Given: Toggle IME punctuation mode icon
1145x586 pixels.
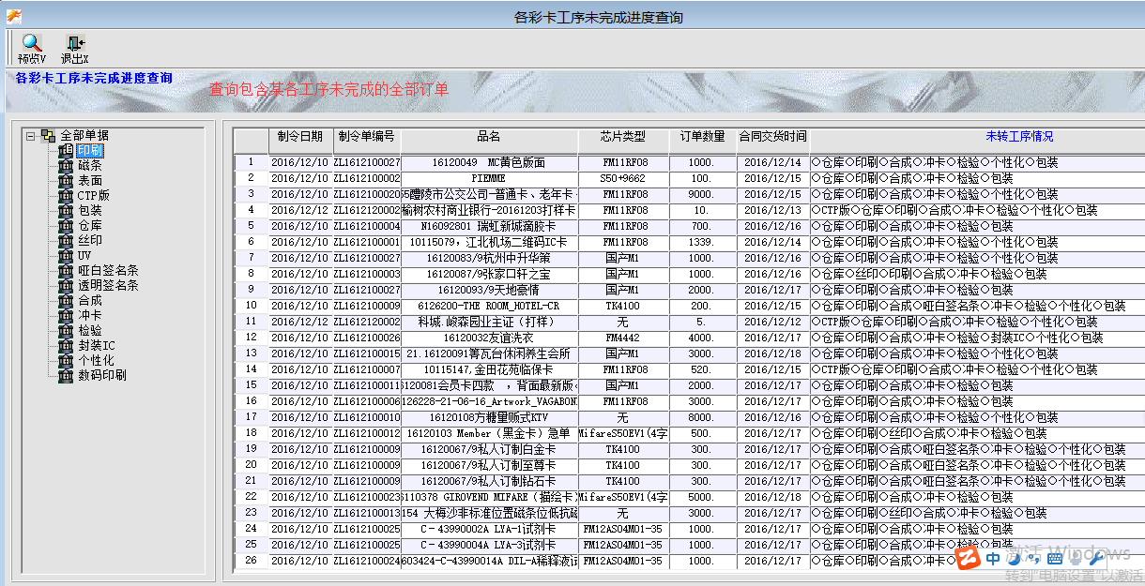Looking at the screenshot, I should point(1033,560).
